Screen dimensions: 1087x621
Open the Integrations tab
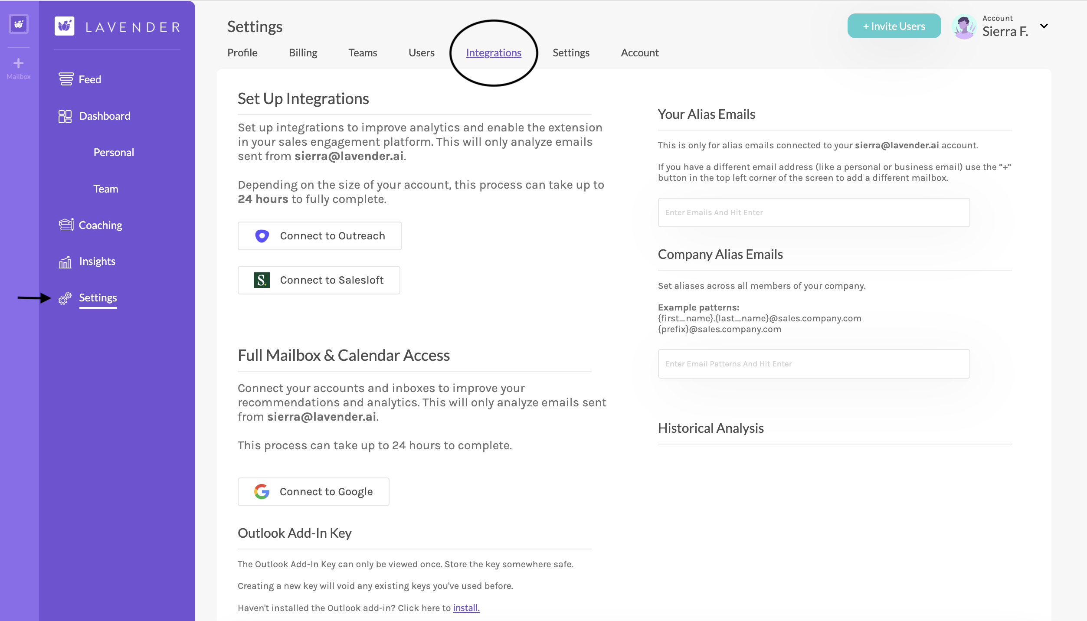click(493, 52)
